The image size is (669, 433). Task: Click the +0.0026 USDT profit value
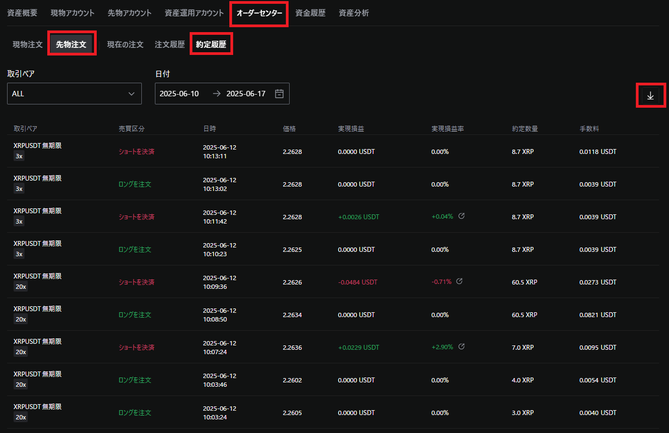359,217
